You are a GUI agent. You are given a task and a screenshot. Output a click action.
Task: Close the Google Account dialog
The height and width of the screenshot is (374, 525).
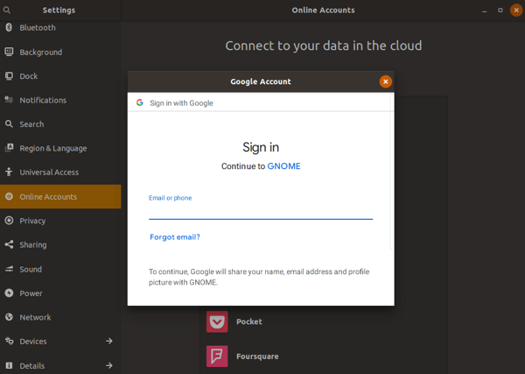(x=385, y=81)
